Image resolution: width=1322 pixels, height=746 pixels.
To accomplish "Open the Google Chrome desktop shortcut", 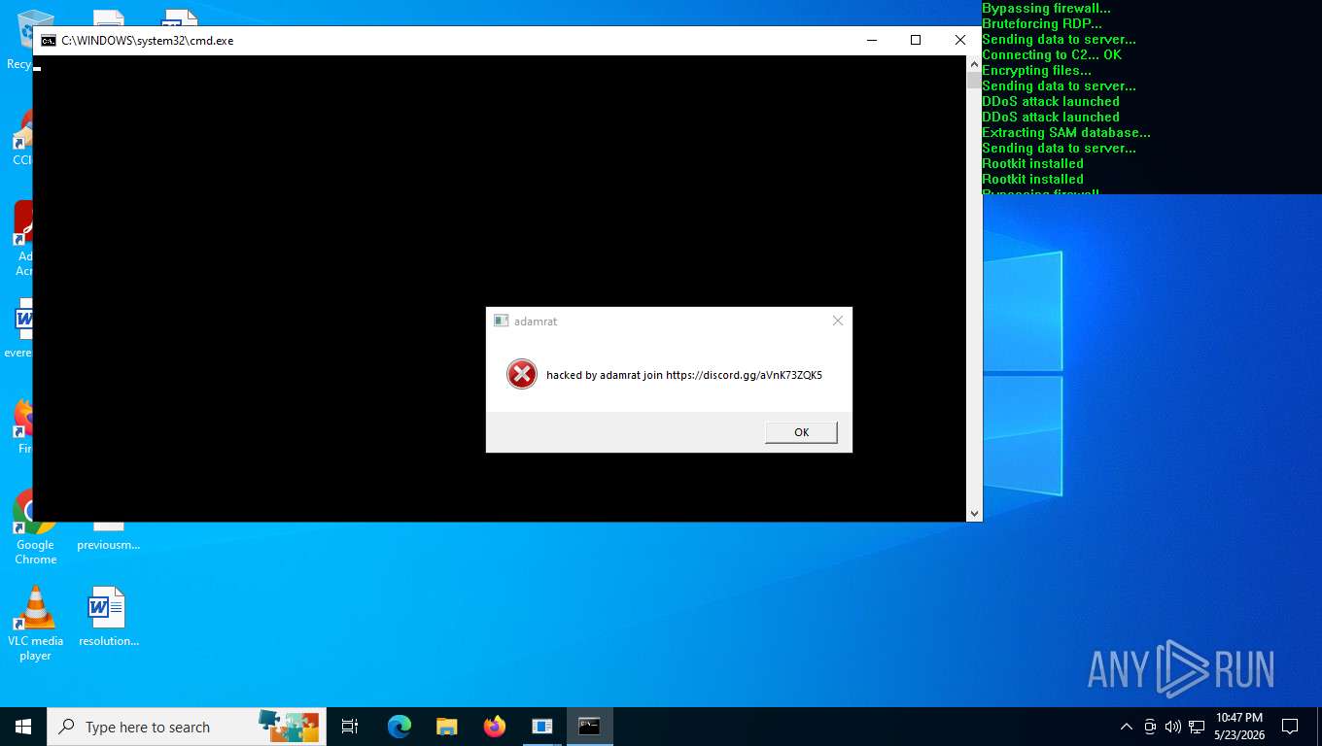I will coord(35,527).
